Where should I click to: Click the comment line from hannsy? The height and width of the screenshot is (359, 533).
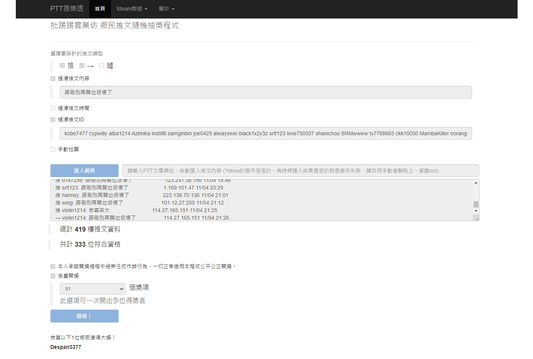[x=142, y=195]
